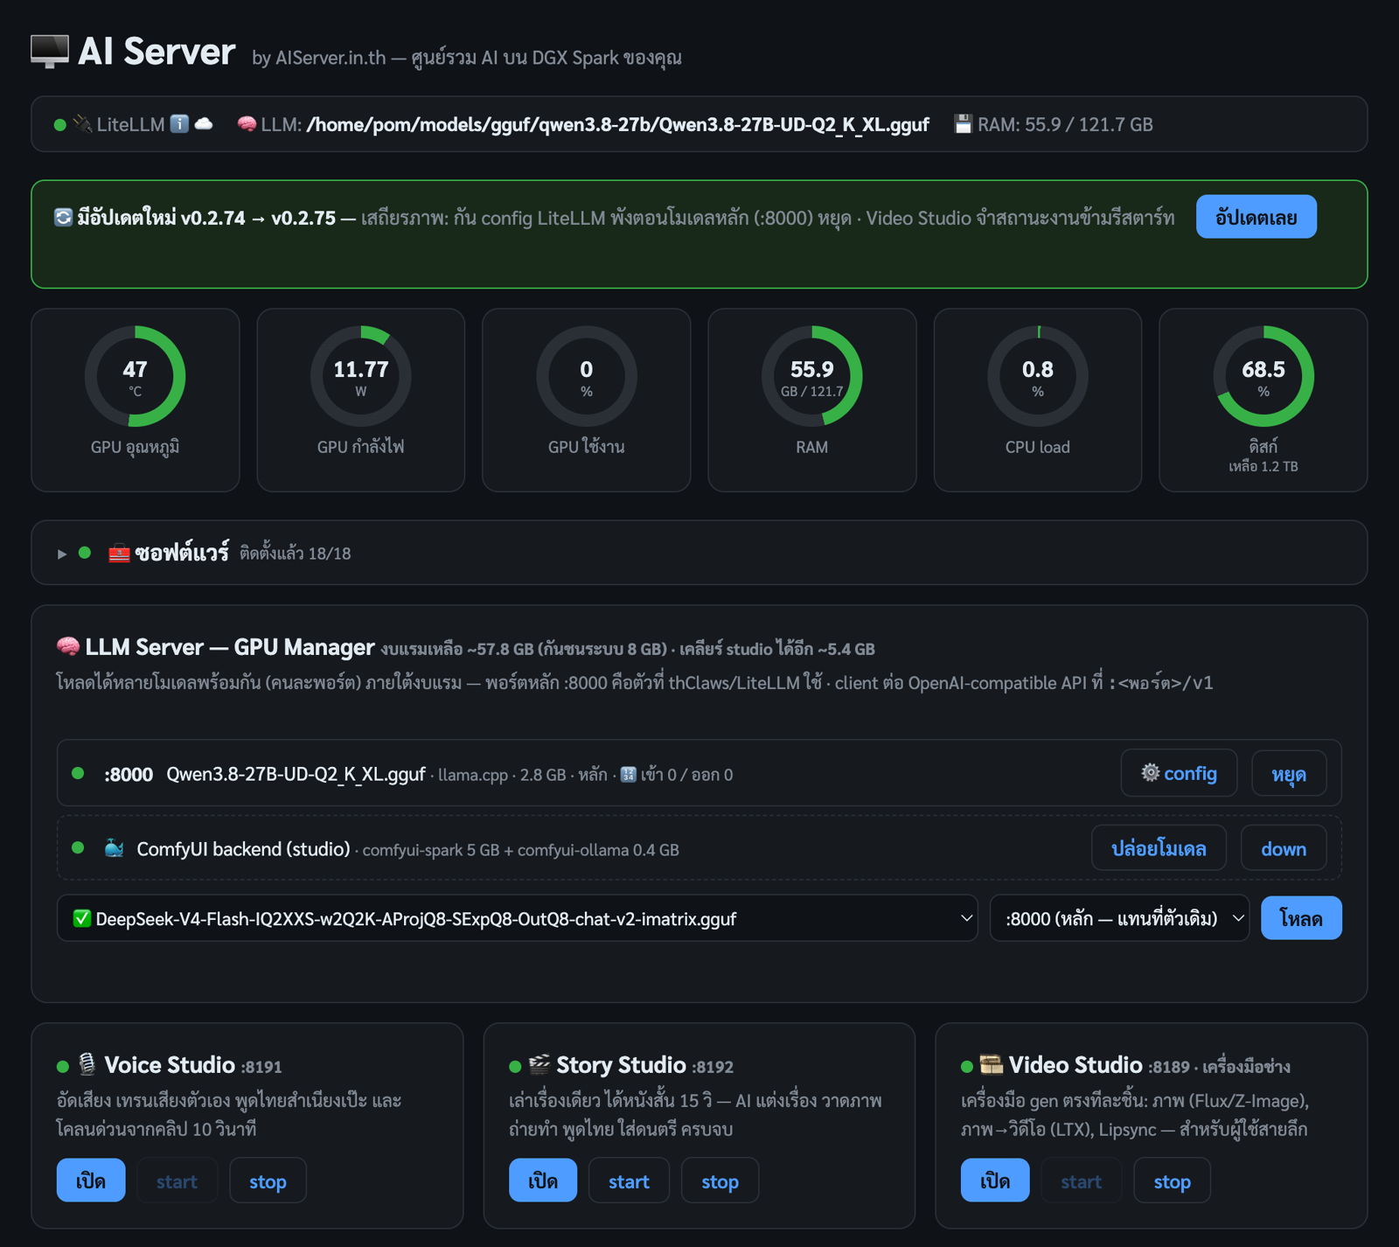Click the floppy disk RAM icon
The image size is (1399, 1247).
(963, 124)
